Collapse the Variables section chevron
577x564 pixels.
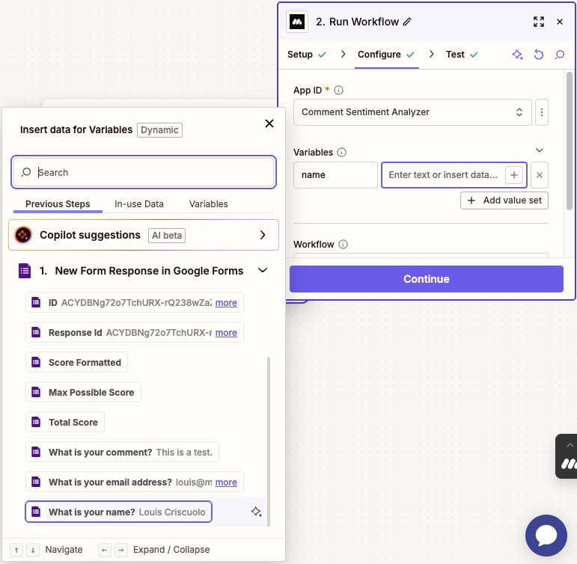(540, 150)
